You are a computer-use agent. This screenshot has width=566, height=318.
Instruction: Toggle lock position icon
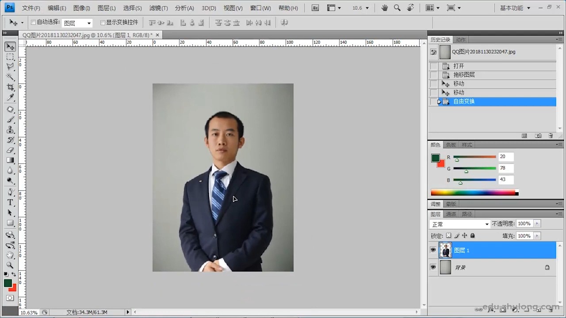(464, 236)
